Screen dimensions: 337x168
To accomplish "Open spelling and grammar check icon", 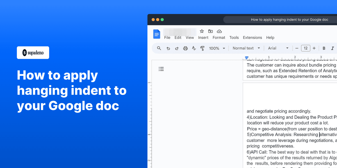I will coord(194,48).
